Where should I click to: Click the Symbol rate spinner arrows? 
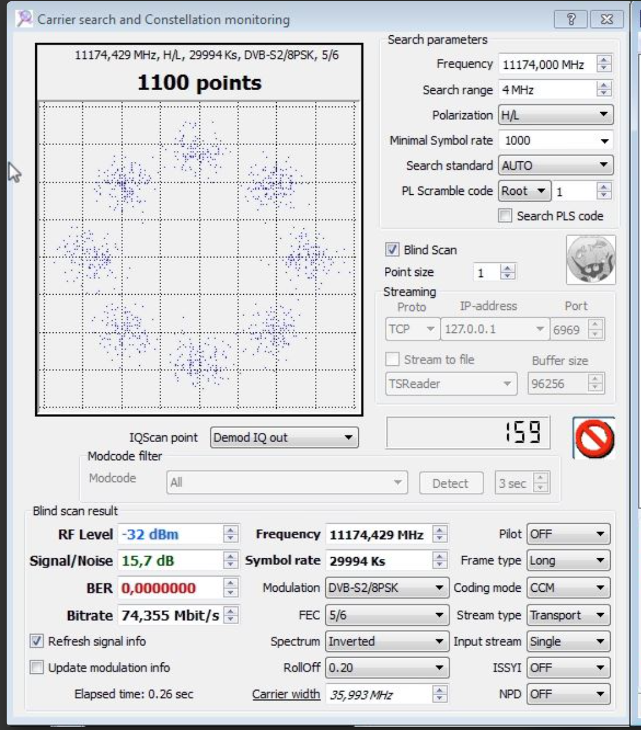pos(440,560)
